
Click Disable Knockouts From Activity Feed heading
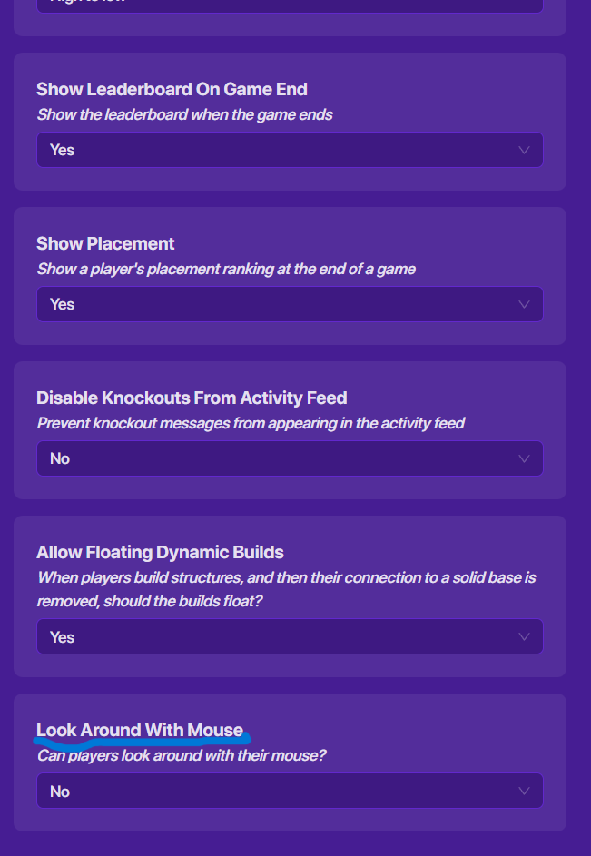point(192,398)
